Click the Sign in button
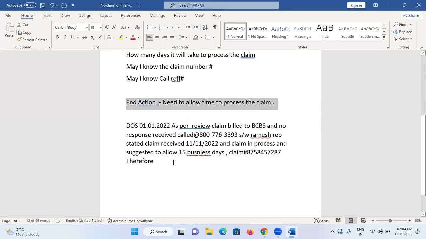Screen dimensions: 426x239 (x=356, y=5)
